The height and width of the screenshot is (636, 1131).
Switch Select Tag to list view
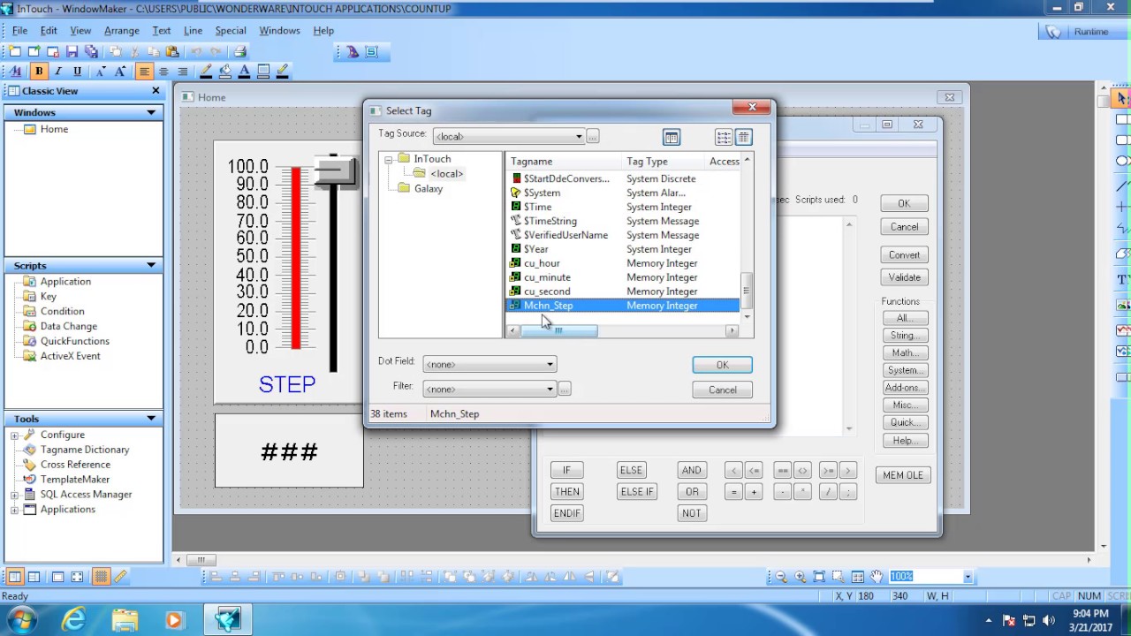[x=724, y=137]
